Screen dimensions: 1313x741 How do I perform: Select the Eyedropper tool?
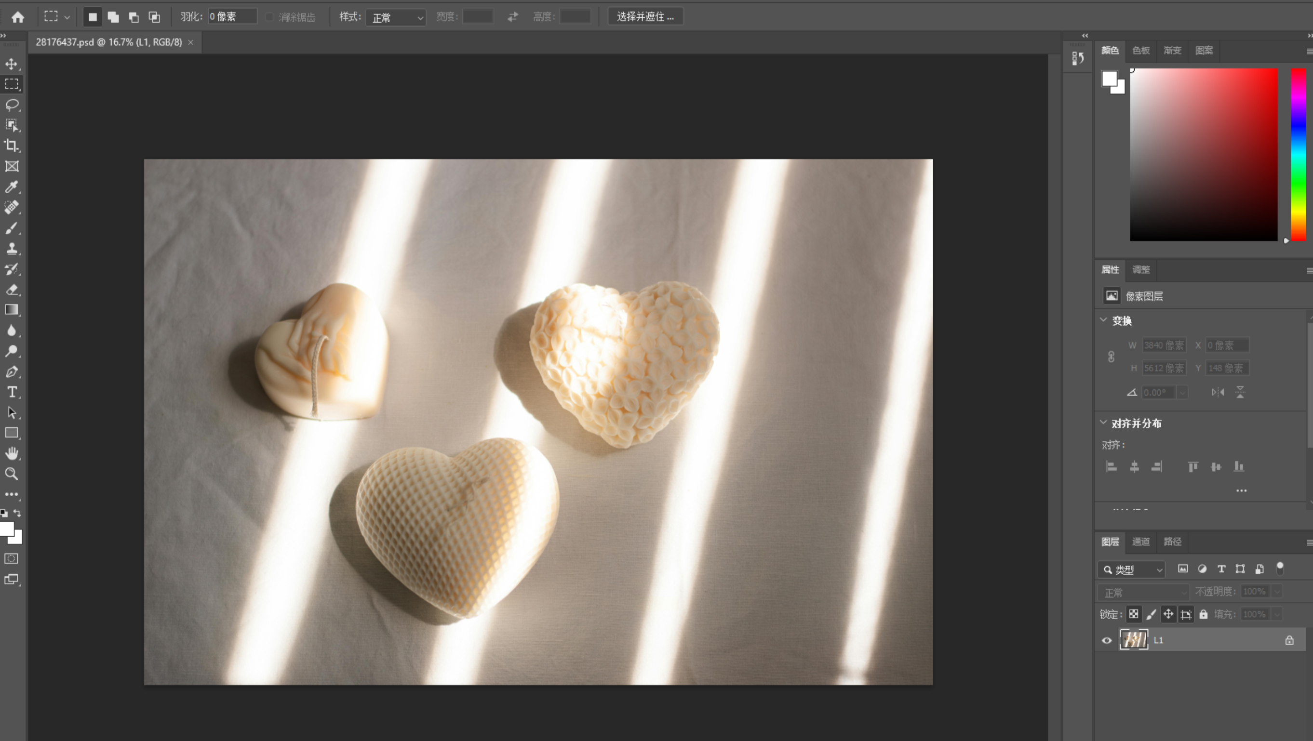pos(12,187)
